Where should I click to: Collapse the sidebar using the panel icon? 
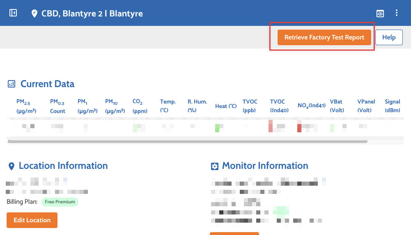(x=13, y=13)
